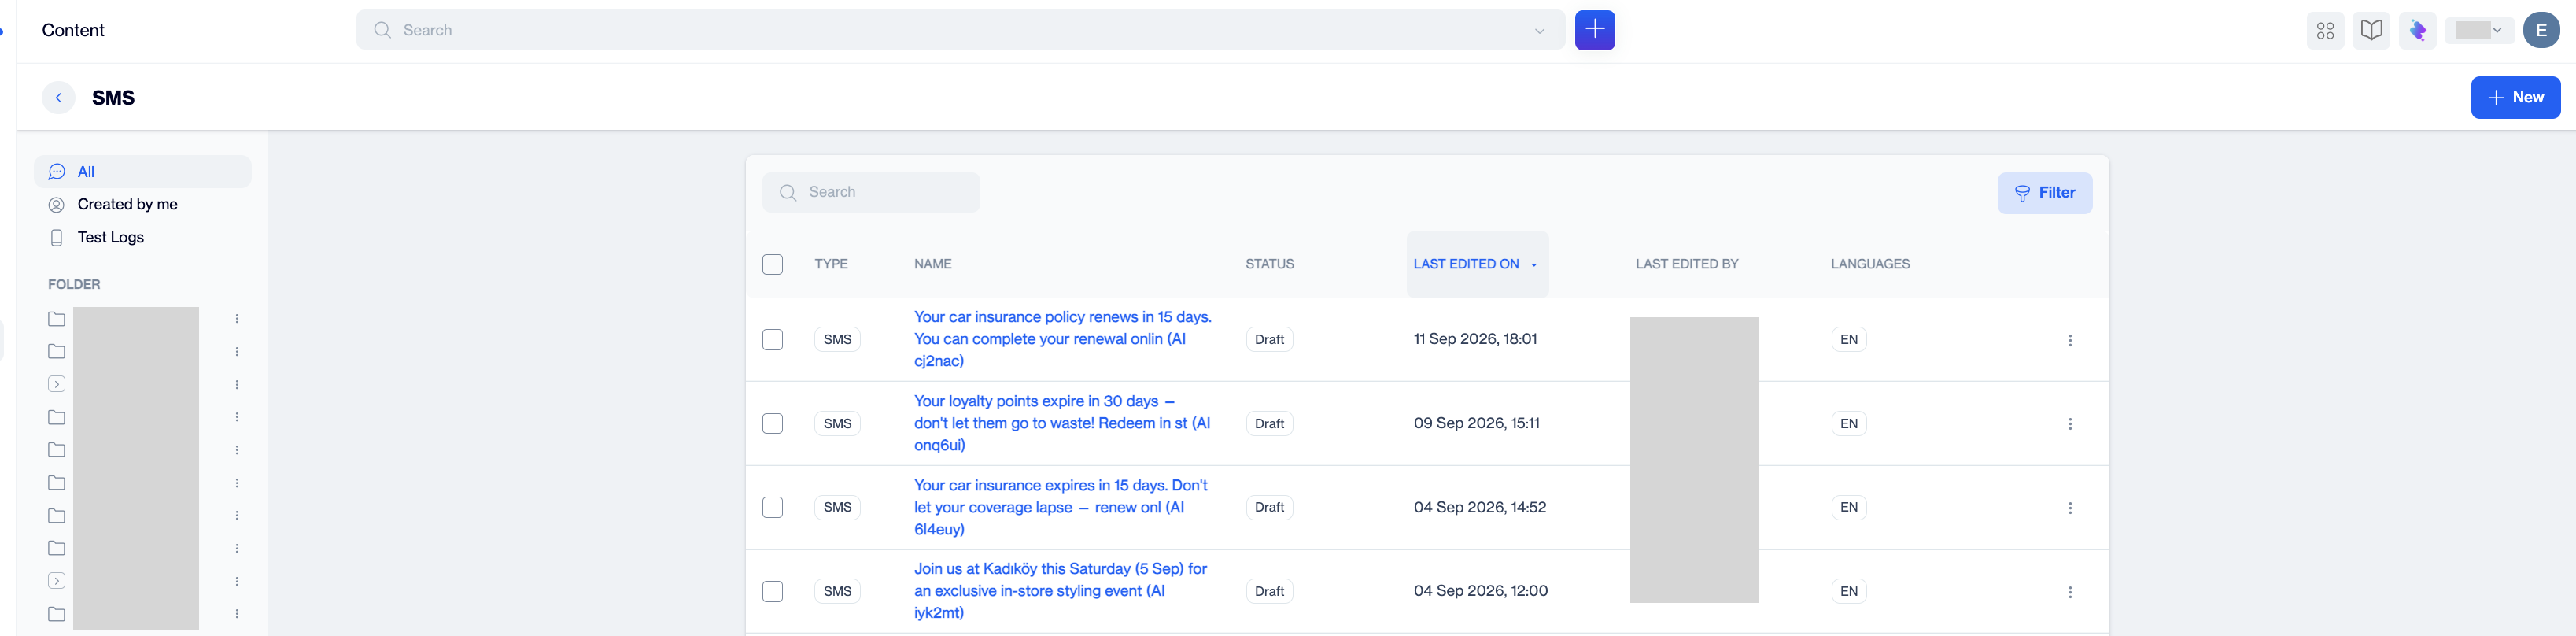Click the date 09 Sep 2026, 15:11
The width and height of the screenshot is (2576, 636).
pos(1476,423)
